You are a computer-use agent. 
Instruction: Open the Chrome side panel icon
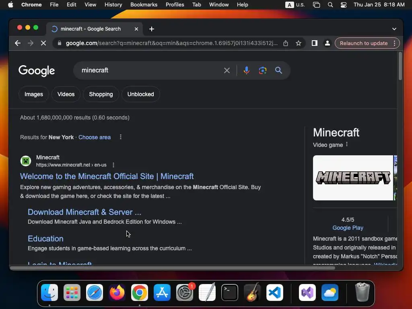315,43
